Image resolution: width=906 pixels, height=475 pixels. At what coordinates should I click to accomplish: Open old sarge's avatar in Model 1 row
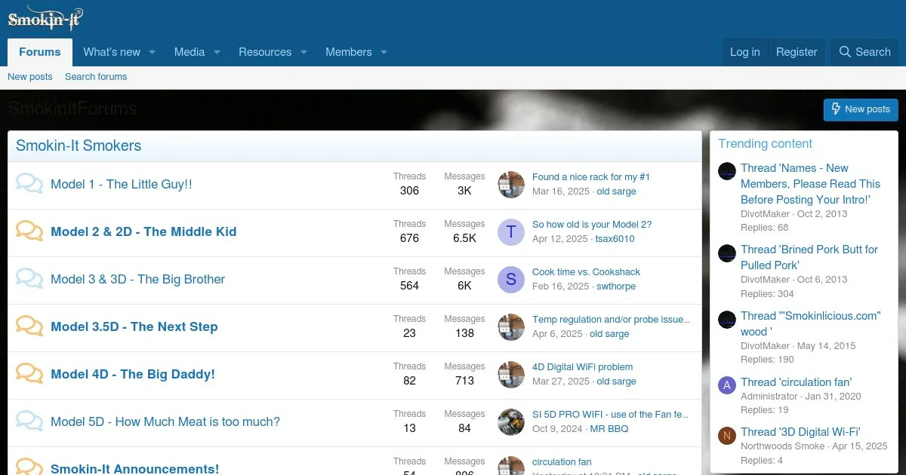pyautogui.click(x=511, y=184)
